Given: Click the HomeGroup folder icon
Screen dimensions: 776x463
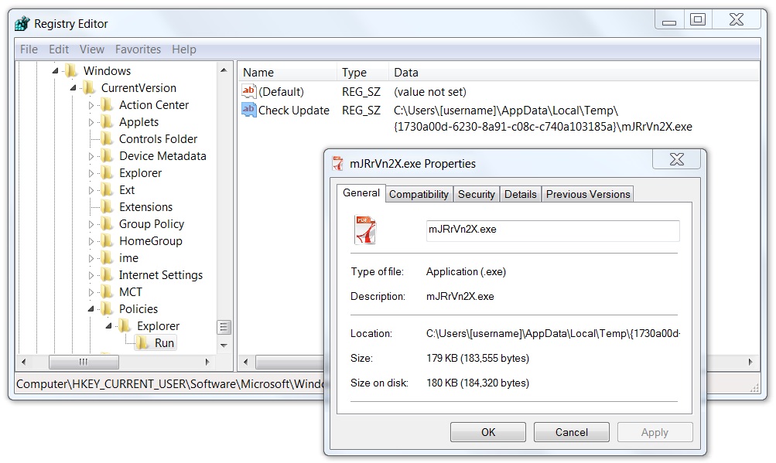Looking at the screenshot, I should tap(108, 241).
